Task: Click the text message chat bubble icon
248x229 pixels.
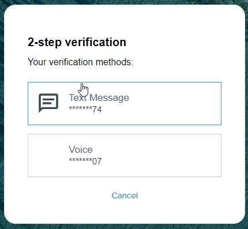Action: (48, 103)
